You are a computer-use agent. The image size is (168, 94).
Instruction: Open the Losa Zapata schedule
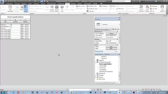(103, 70)
